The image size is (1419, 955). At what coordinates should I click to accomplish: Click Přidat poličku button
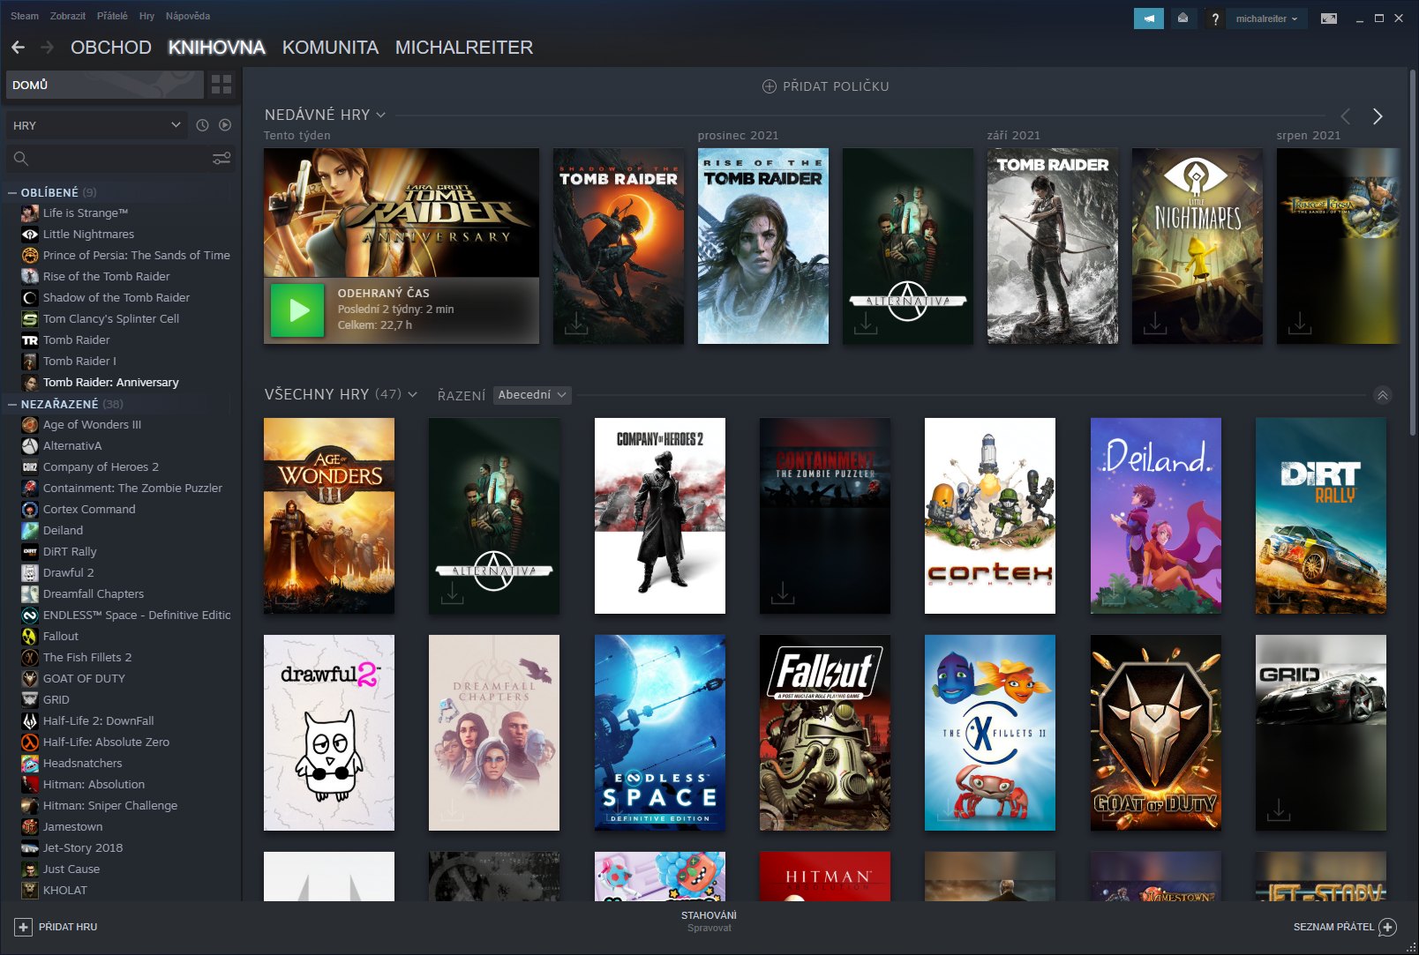click(x=826, y=86)
